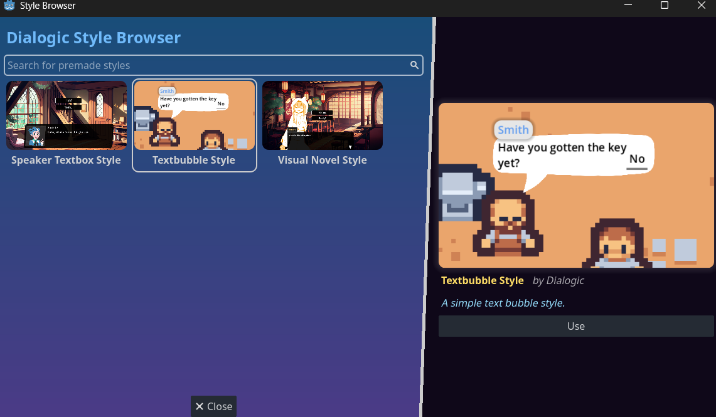
Task: Click the X icon on the bottom Close button
Action: (200, 406)
